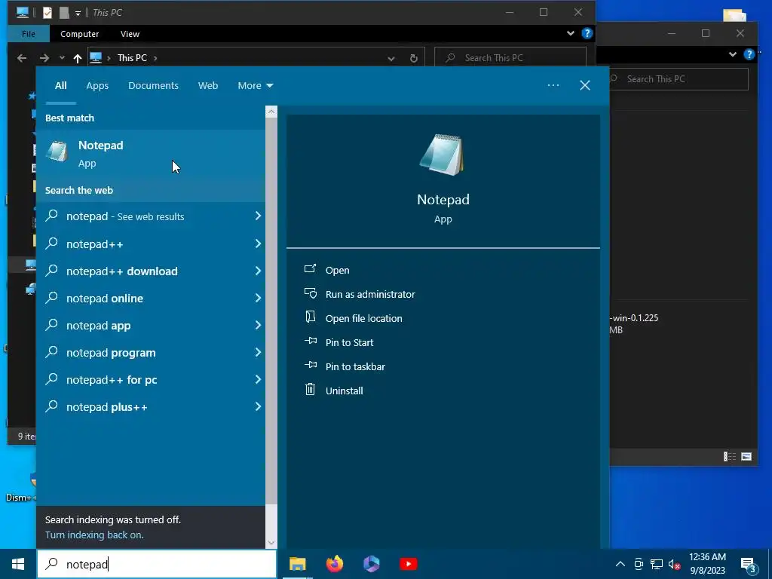Open File Explorer from taskbar

pyautogui.click(x=297, y=564)
